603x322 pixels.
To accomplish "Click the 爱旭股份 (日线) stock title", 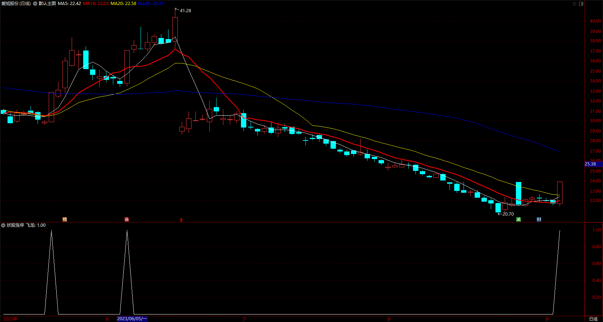I will coord(16,4).
